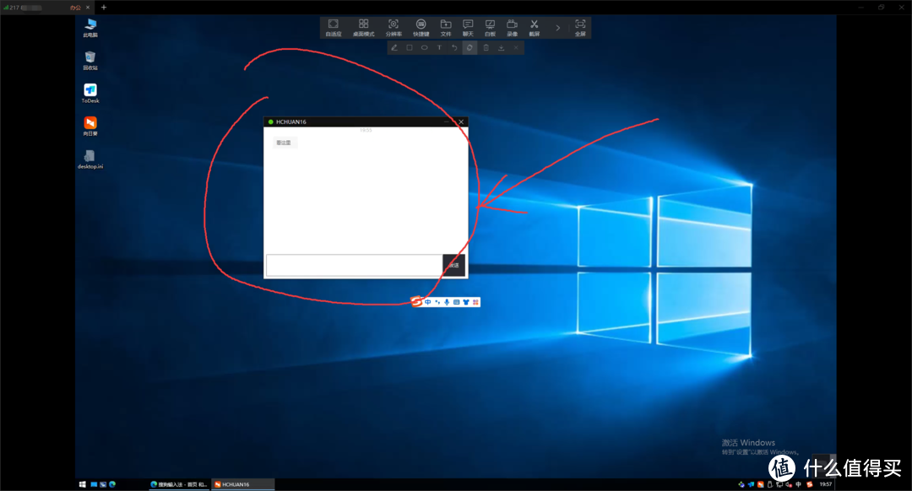Switch to HCHUAN16 in the remote taskbar
Image resolution: width=912 pixels, height=491 pixels.
point(242,484)
